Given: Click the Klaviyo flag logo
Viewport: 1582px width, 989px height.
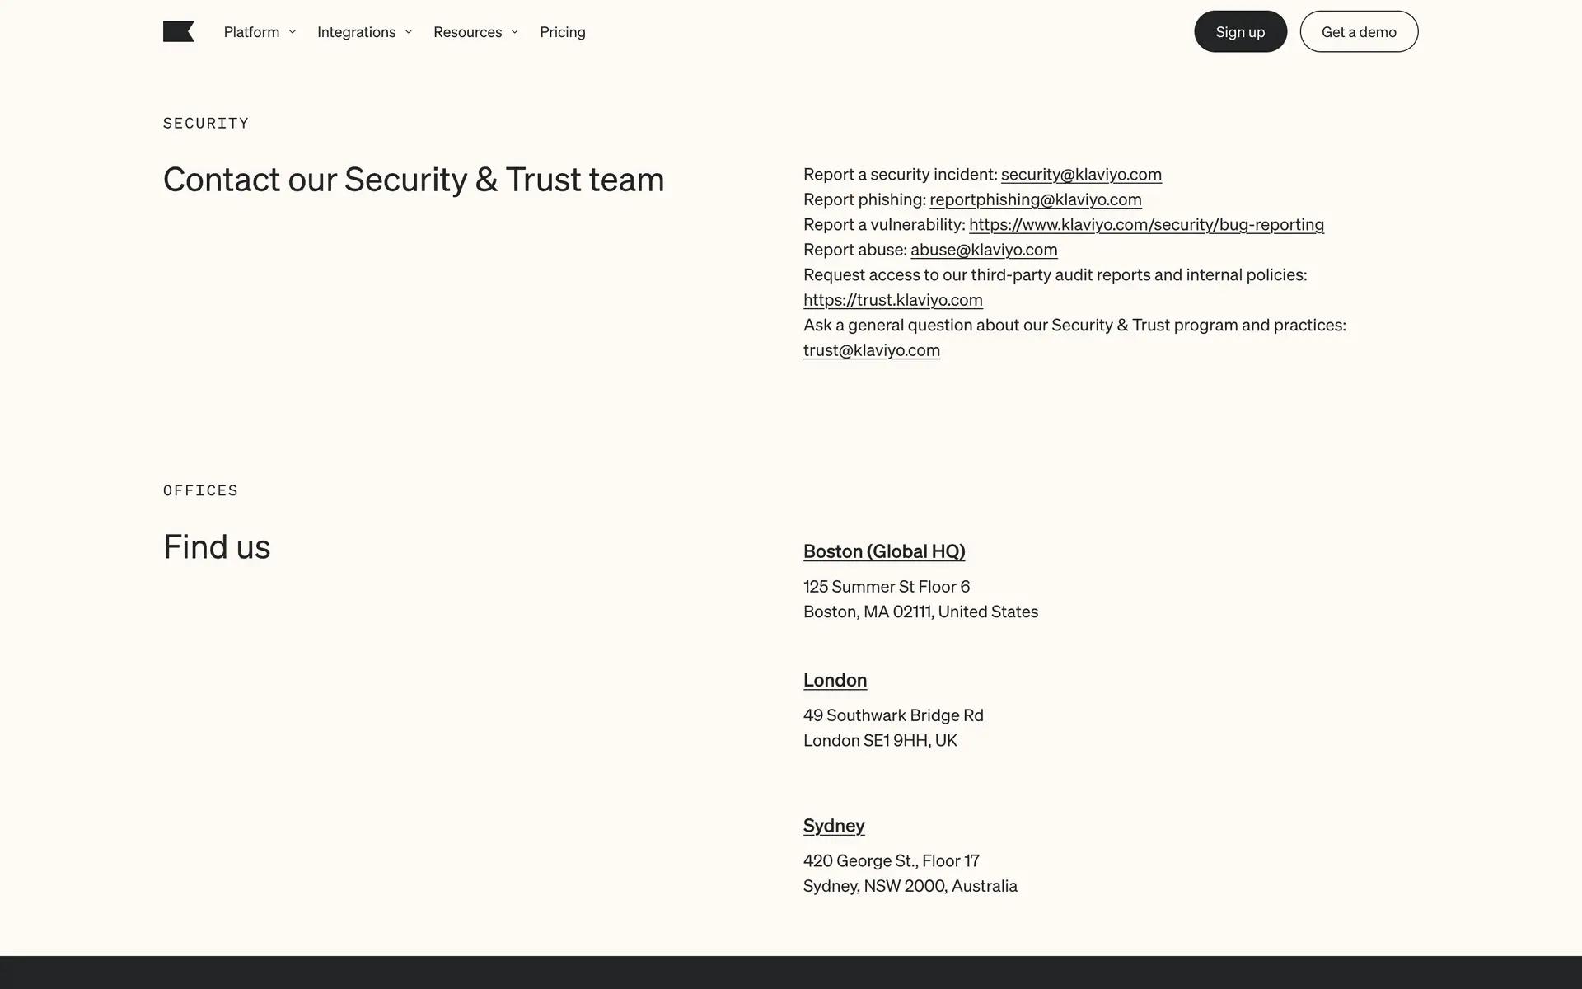Looking at the screenshot, I should [178, 31].
